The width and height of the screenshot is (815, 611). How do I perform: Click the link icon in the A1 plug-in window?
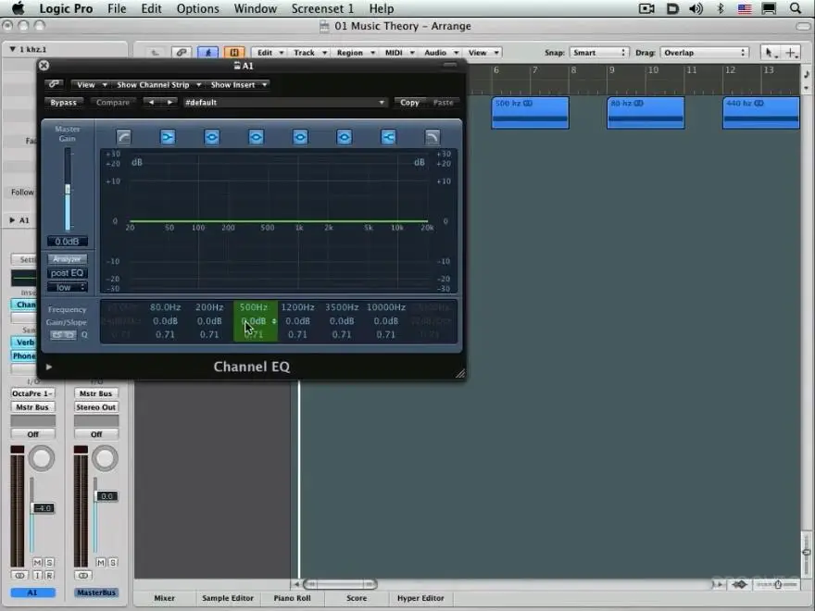54,84
